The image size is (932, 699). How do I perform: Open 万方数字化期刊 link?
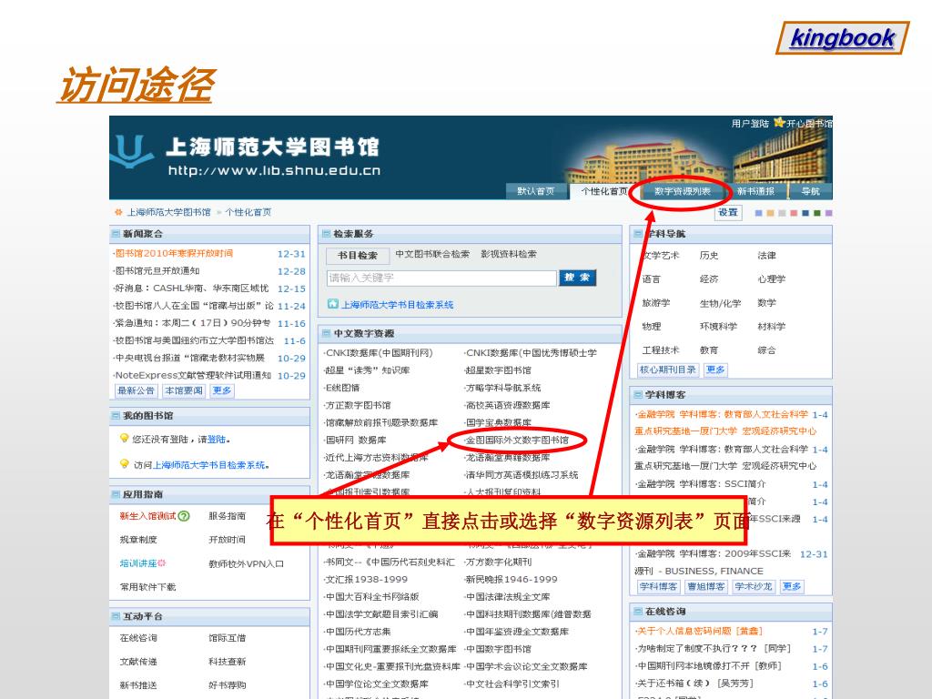[498, 562]
